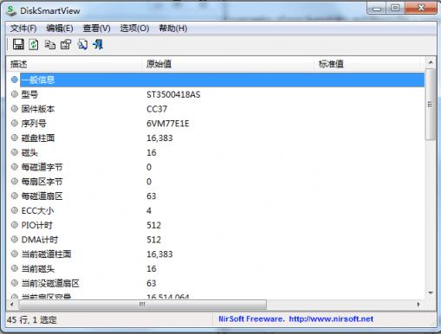This screenshot has width=441, height=334.
Task: Click the gray bullet icon beside 型号
Action: point(15,94)
